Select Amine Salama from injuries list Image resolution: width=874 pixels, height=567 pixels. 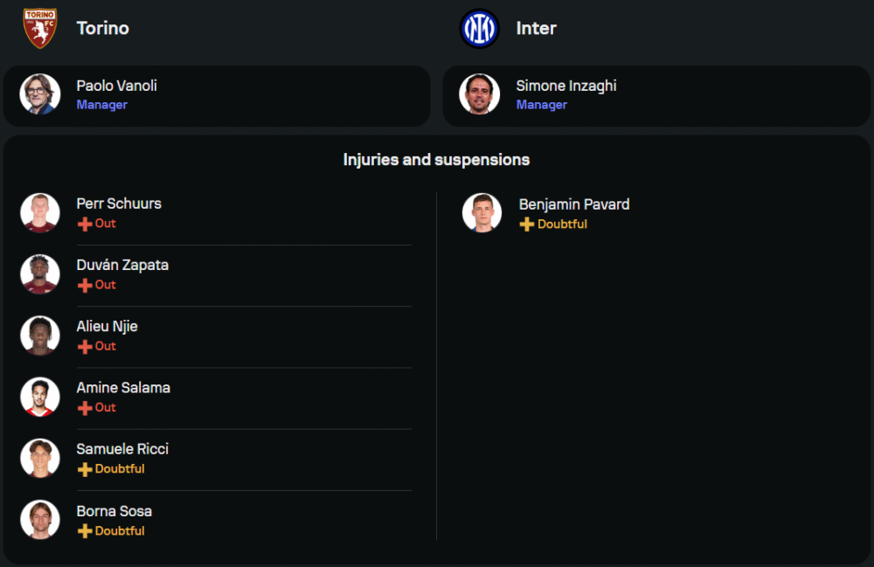(x=123, y=387)
